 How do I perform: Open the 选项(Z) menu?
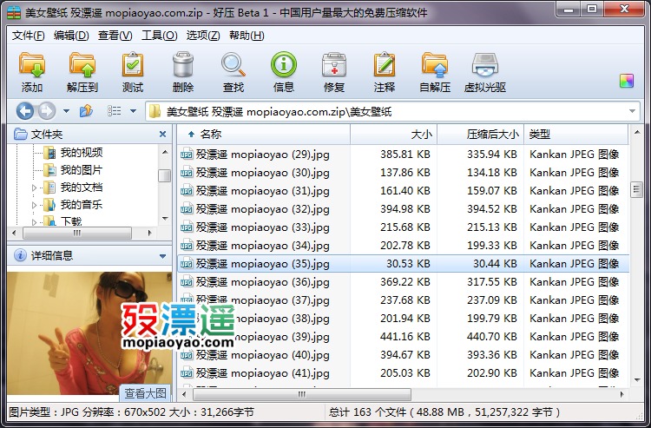(203, 36)
